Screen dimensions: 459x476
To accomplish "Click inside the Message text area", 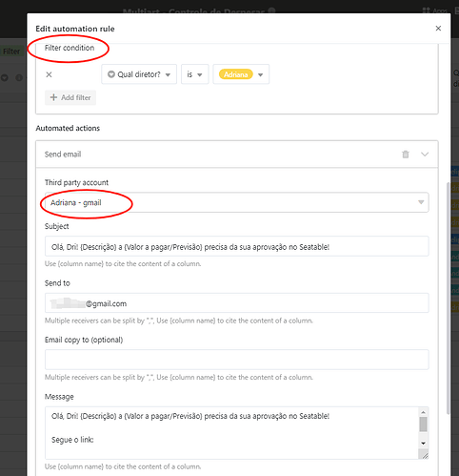I will point(231,433).
